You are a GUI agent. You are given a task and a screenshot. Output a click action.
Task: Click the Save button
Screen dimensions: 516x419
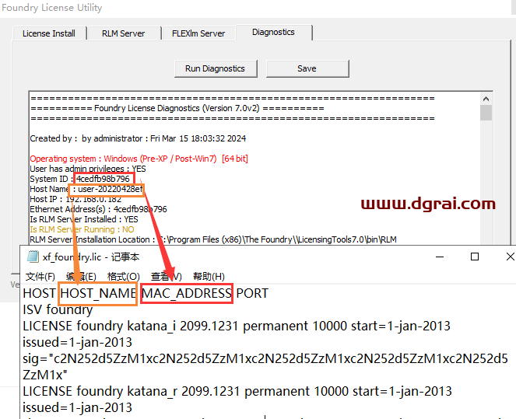[x=307, y=68]
